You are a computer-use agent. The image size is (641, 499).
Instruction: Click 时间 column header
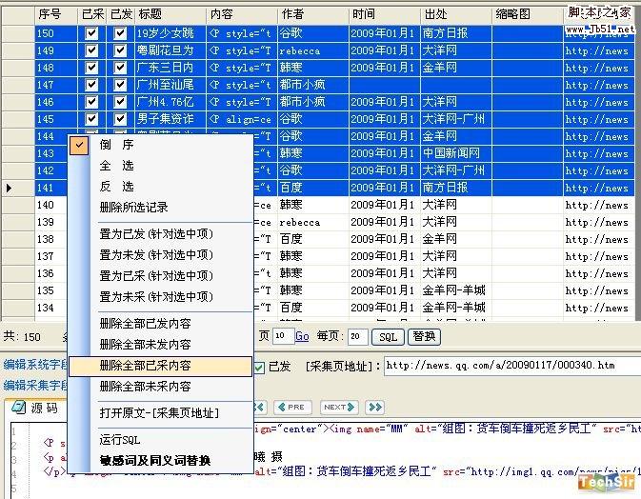coord(384,14)
